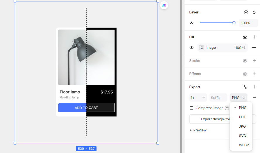The image size is (260, 153).
Task: Toggle Image fill visibility eye
Action: tap(192, 48)
